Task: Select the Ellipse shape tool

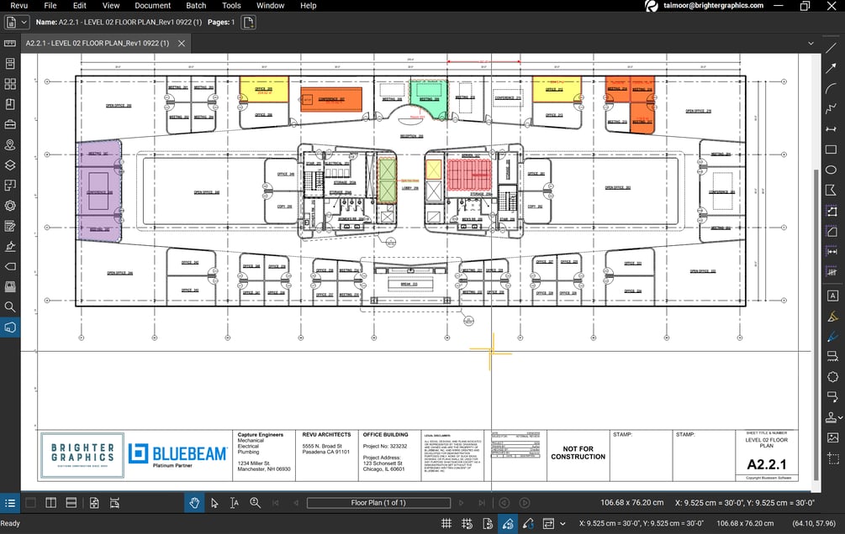Action: 832,170
